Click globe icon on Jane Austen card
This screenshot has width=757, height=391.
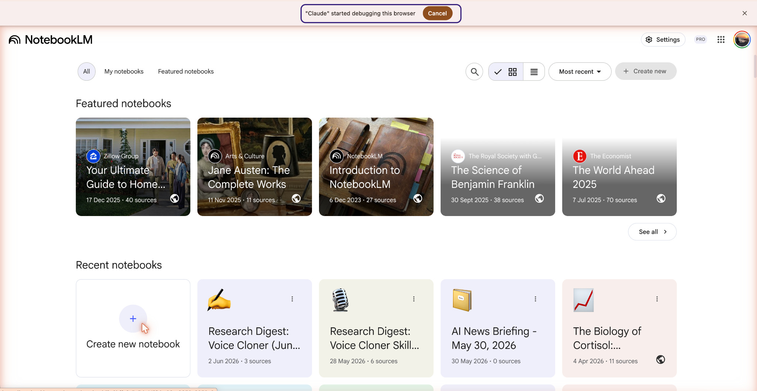coord(296,199)
